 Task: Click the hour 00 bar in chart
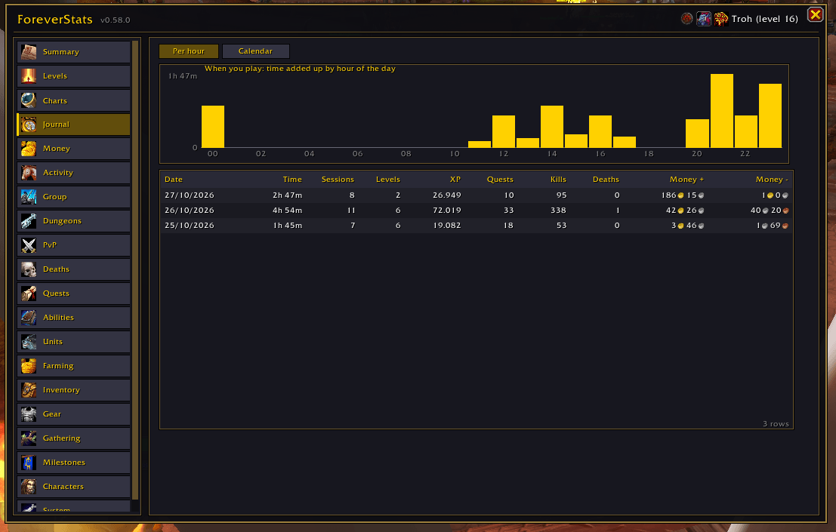pyautogui.click(x=213, y=127)
